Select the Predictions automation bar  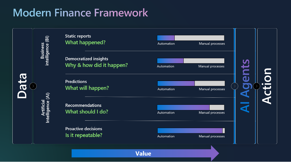coord(191,83)
